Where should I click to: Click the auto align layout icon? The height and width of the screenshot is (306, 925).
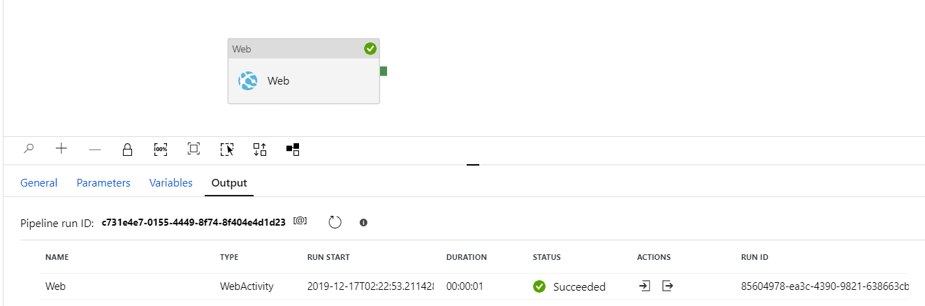260,149
